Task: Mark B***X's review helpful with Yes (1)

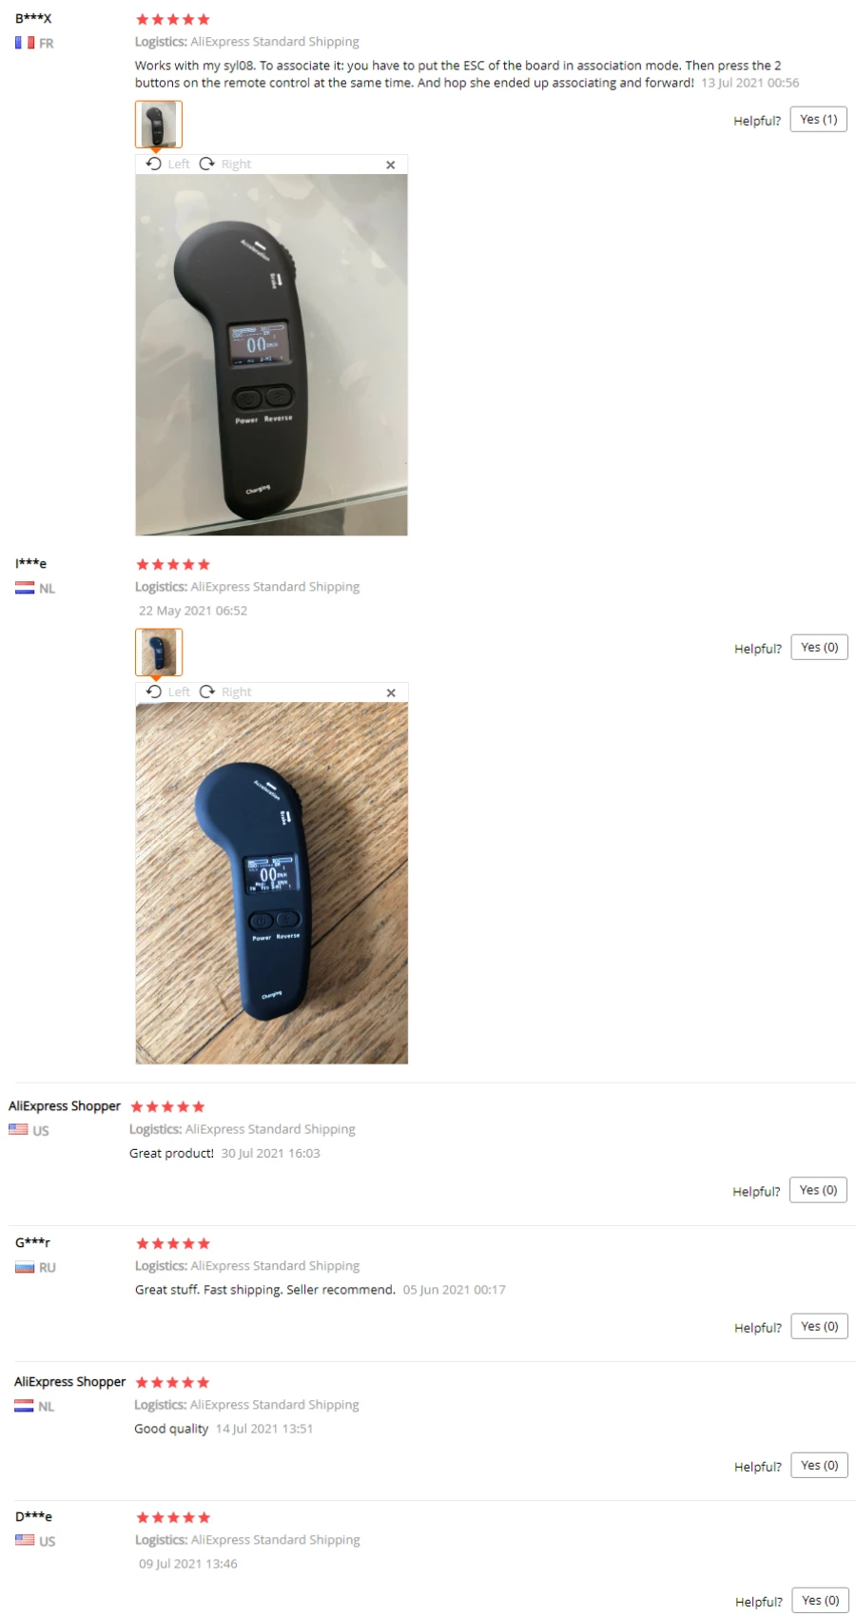Action: 818,119
